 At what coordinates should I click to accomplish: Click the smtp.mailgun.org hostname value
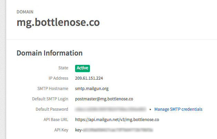(92, 89)
